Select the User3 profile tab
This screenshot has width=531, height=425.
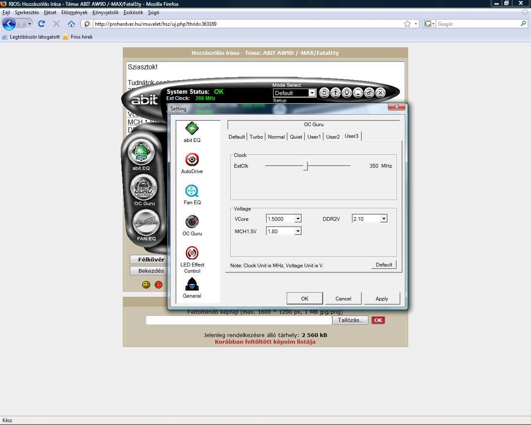[x=351, y=136]
